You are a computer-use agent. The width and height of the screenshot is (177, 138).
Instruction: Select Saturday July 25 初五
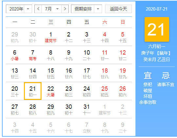(x=105, y=91)
